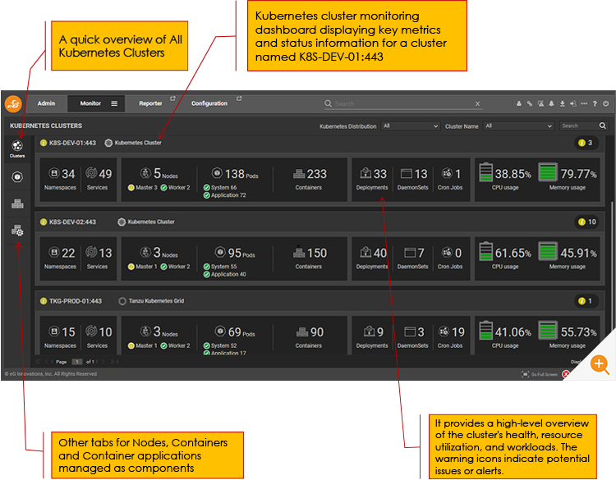The height and width of the screenshot is (480, 616).
Task: Clear the header search with X
Action: [477, 103]
